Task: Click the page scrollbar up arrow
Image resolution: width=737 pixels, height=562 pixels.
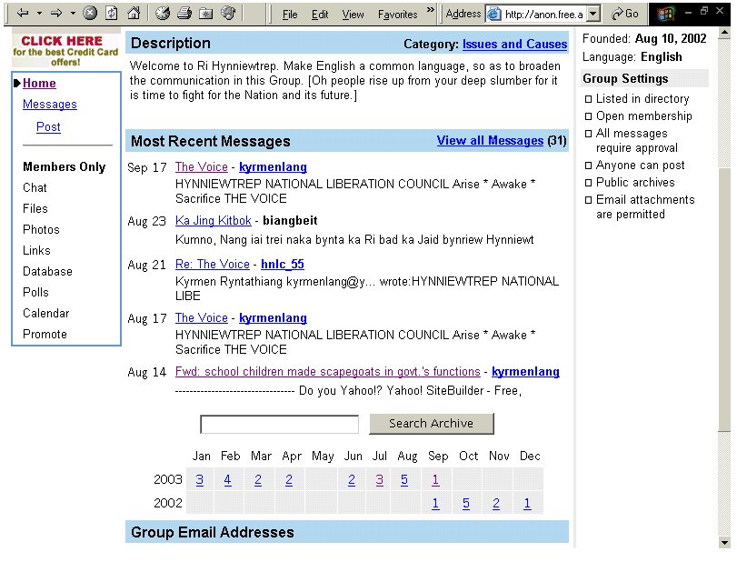Action: pos(724,33)
